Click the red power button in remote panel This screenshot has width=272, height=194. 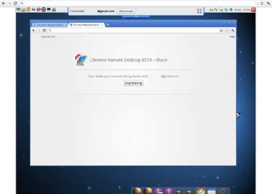click(x=253, y=10)
